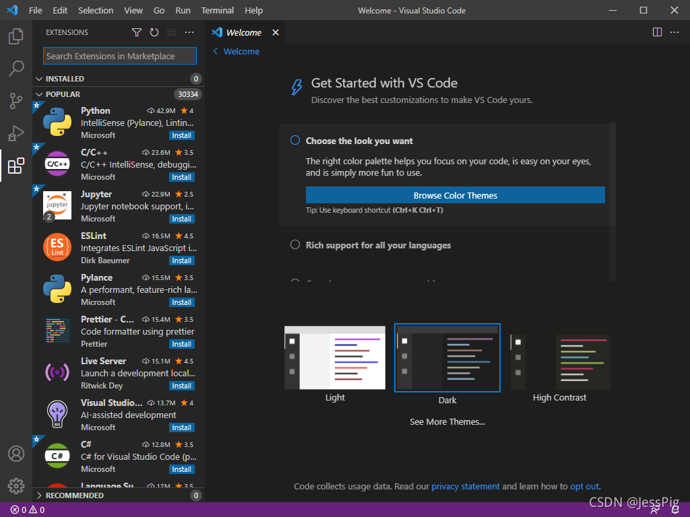Click Browse Color Themes button
The image size is (690, 517).
(456, 195)
